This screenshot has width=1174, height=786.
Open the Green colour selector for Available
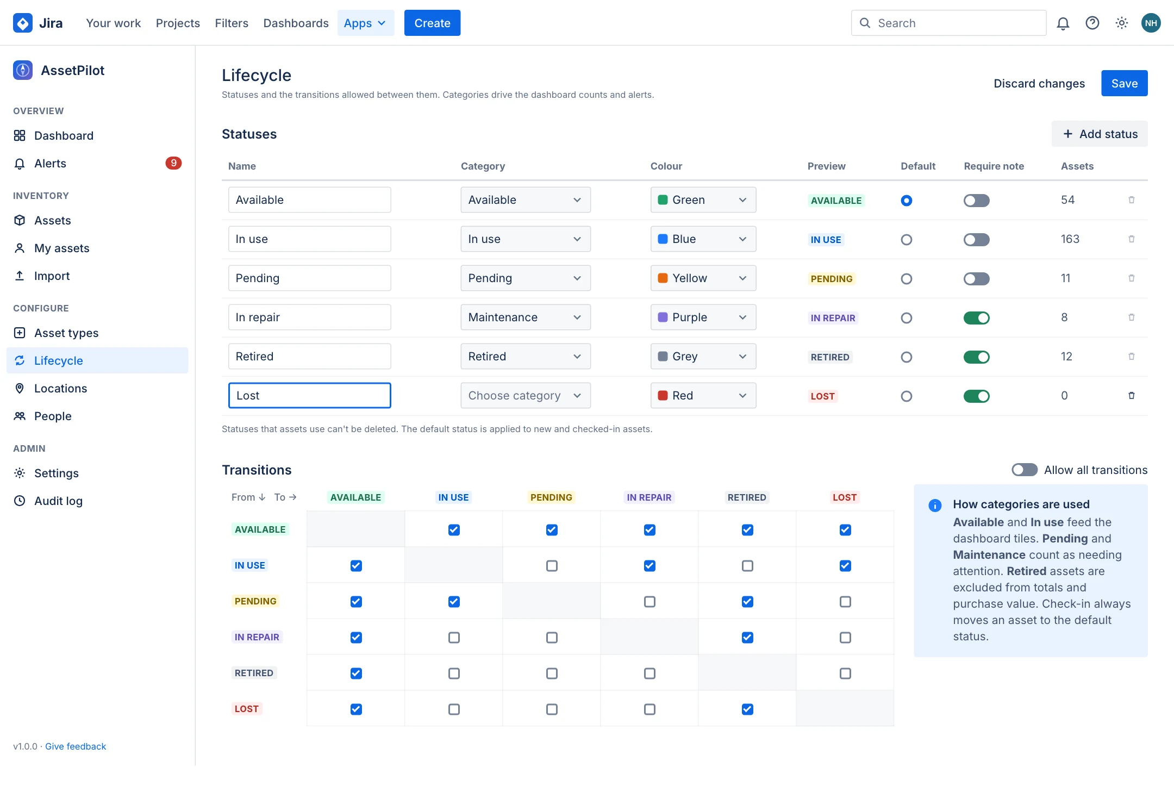point(703,199)
